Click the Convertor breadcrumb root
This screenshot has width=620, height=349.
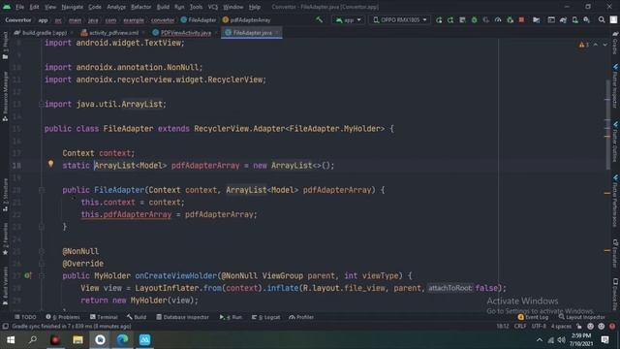coord(18,19)
